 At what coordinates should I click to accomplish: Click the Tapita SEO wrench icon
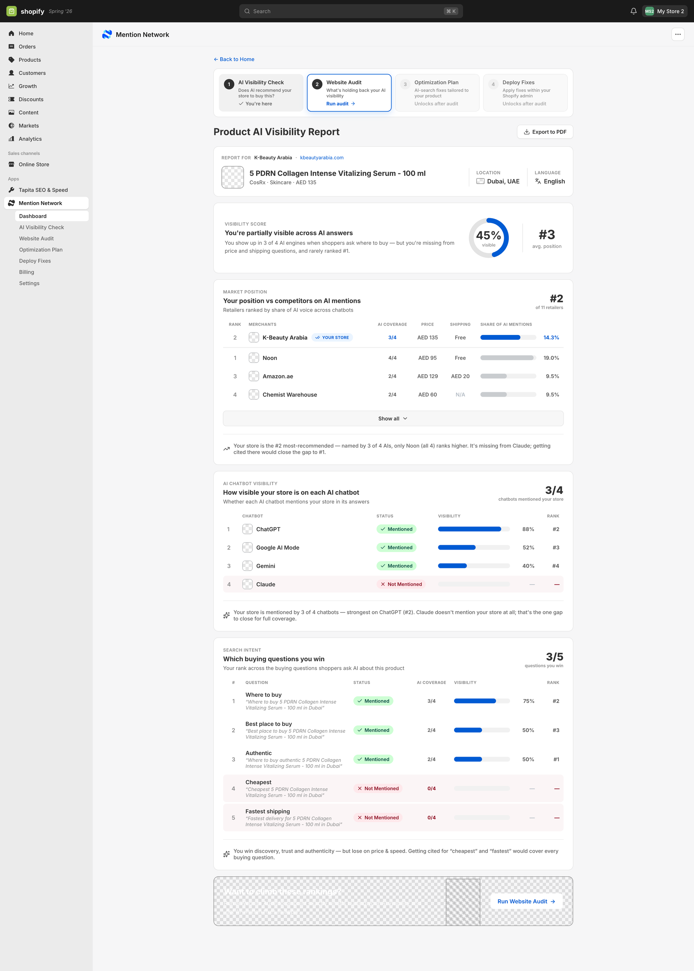pos(11,190)
